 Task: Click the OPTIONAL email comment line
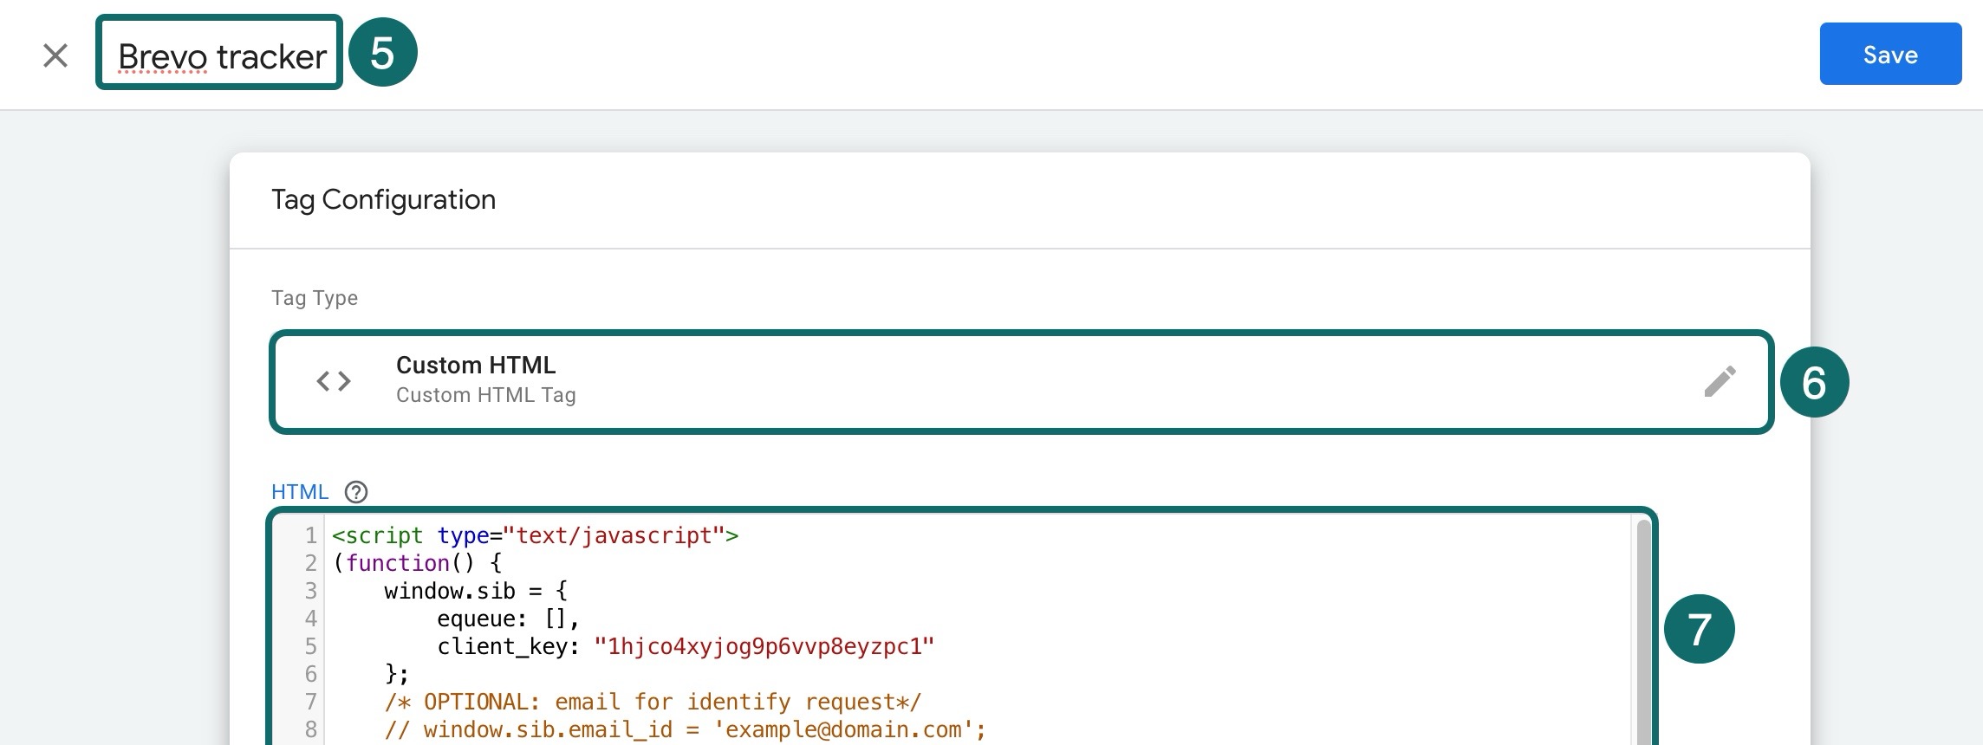[x=653, y=702]
